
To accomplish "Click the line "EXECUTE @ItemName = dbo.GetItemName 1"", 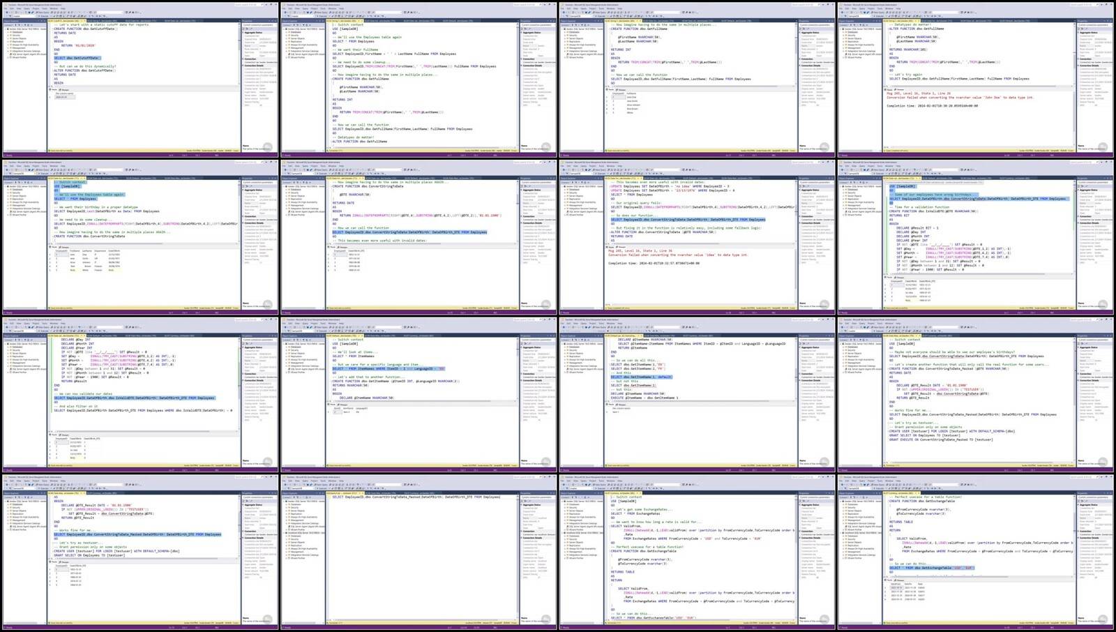I will point(644,398).
